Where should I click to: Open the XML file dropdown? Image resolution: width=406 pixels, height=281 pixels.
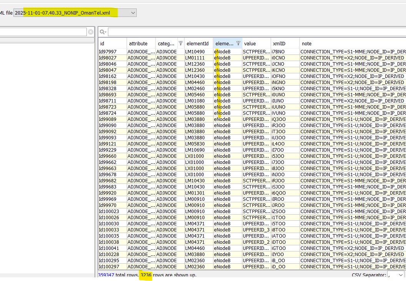[133, 13]
